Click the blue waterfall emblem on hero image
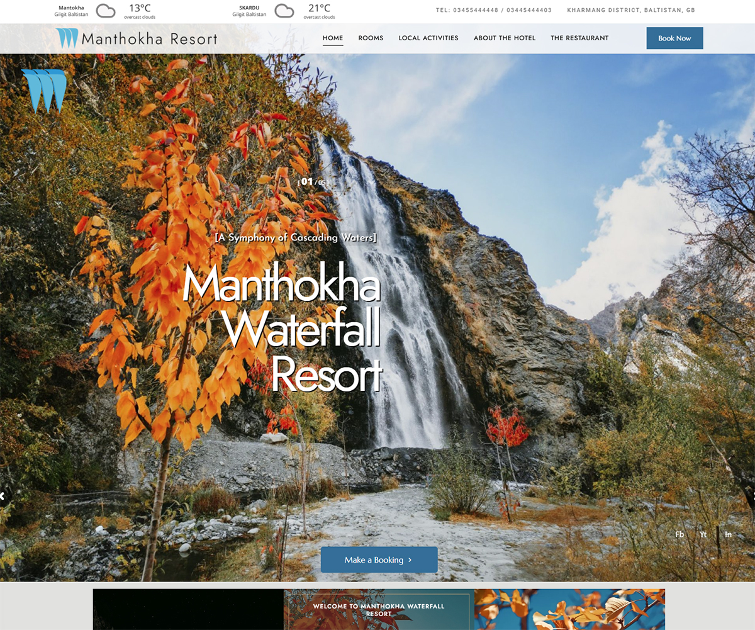755x630 pixels. [x=44, y=92]
